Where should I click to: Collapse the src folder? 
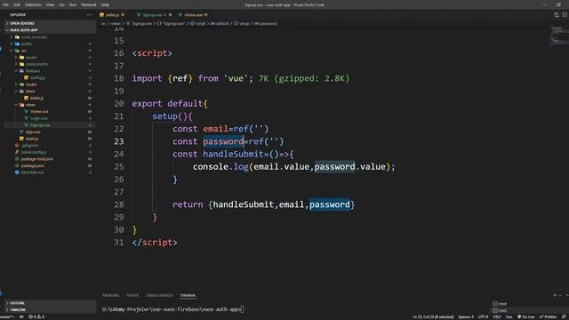click(x=24, y=51)
